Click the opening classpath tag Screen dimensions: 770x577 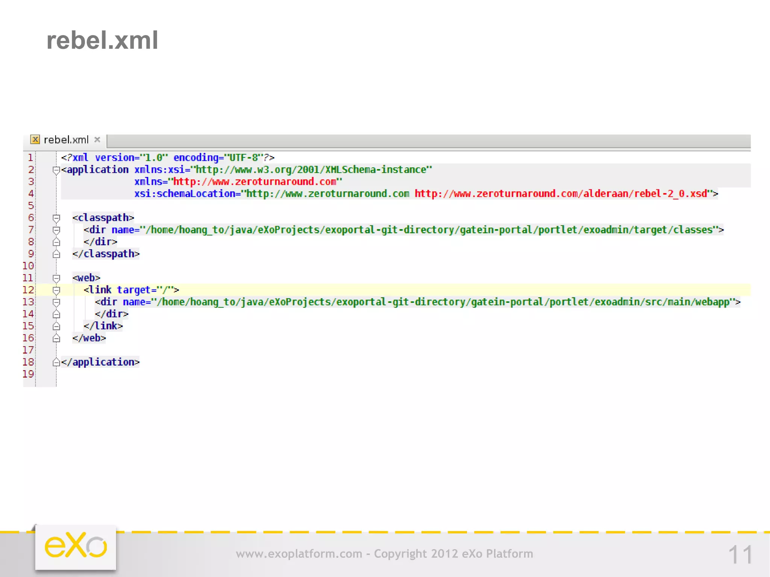pos(103,218)
